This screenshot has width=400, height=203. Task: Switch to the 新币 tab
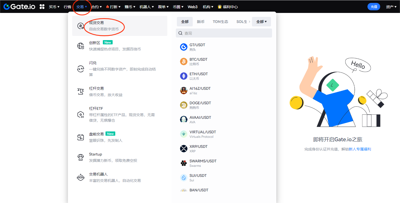200,22
